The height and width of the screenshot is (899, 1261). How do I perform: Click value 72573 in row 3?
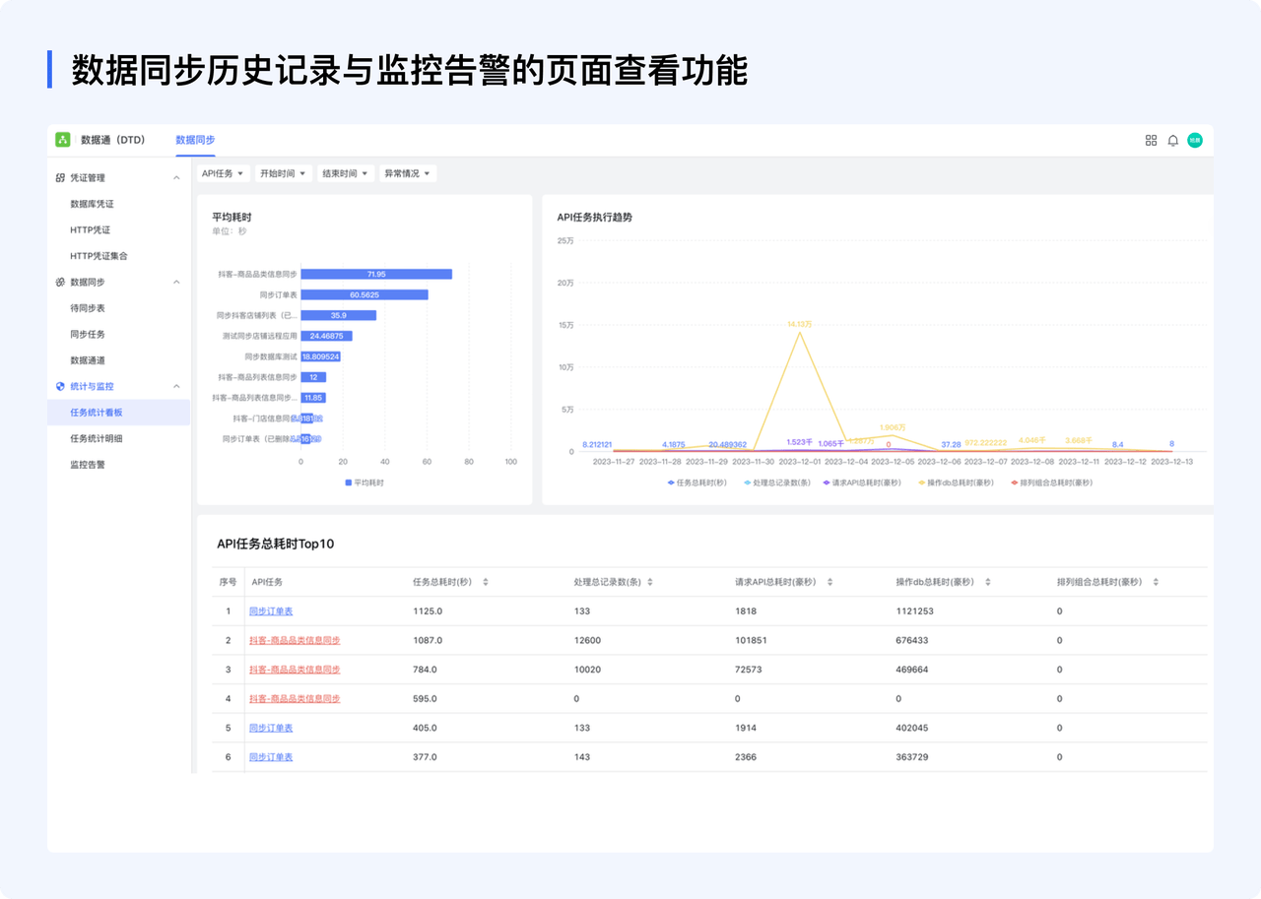coord(748,670)
